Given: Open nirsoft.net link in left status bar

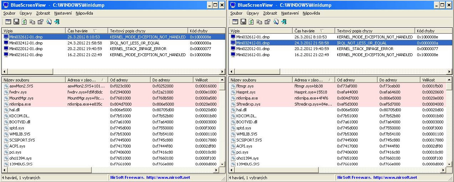Looking at the screenshot, I should [x=167, y=177].
